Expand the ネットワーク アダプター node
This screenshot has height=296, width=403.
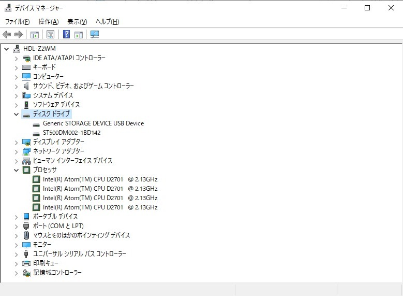coord(16,151)
